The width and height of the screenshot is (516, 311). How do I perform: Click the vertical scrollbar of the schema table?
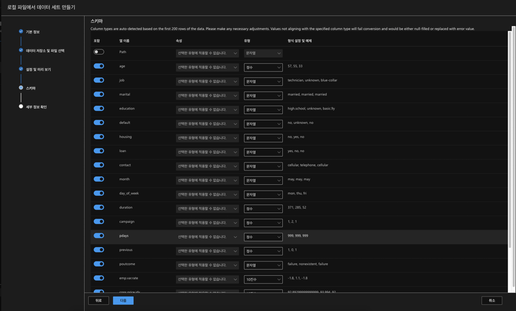(x=510, y=138)
